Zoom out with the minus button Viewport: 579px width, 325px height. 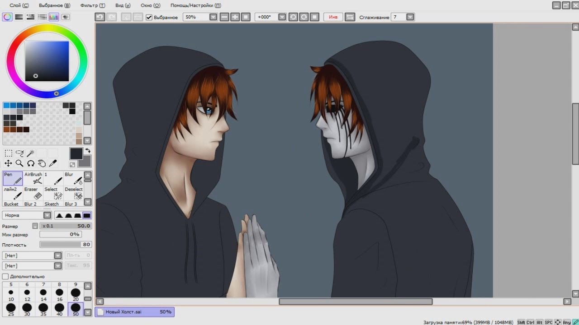224,17
